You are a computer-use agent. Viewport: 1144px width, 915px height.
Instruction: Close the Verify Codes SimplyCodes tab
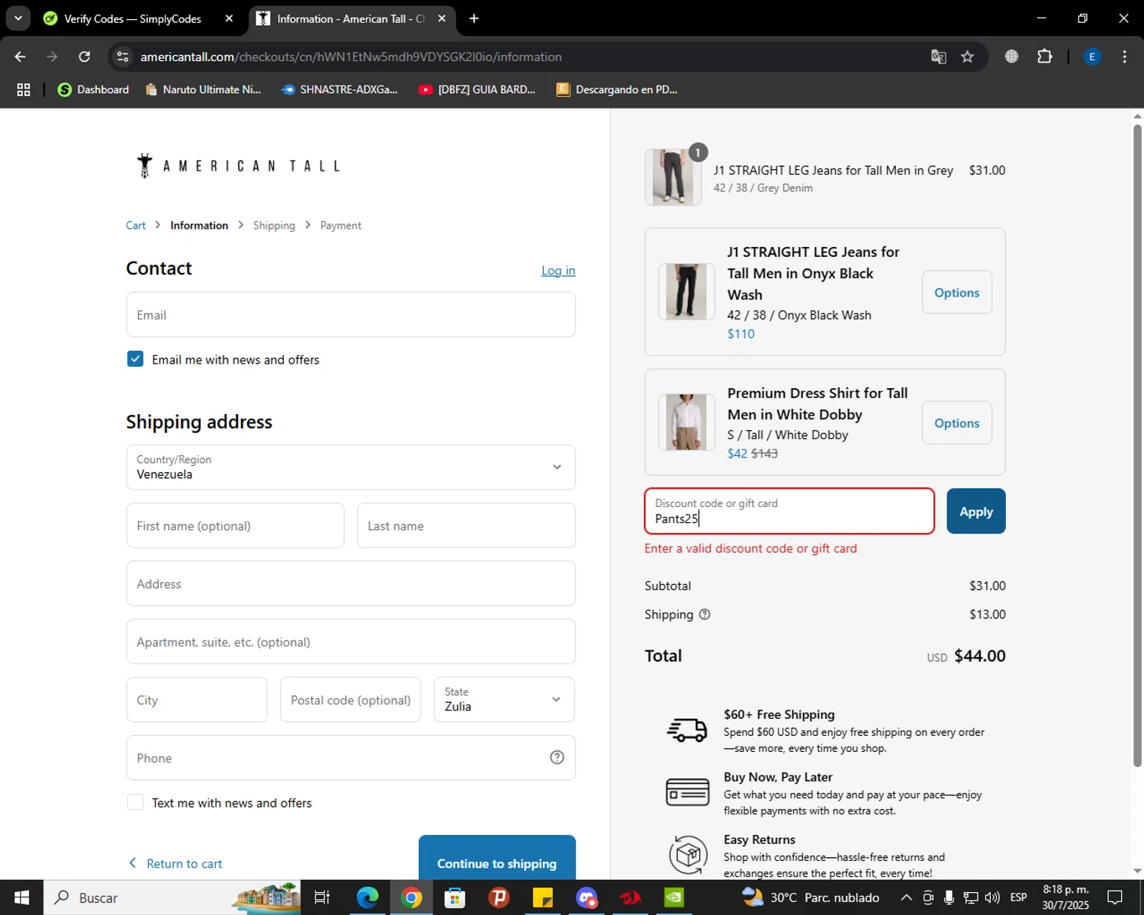tap(229, 18)
